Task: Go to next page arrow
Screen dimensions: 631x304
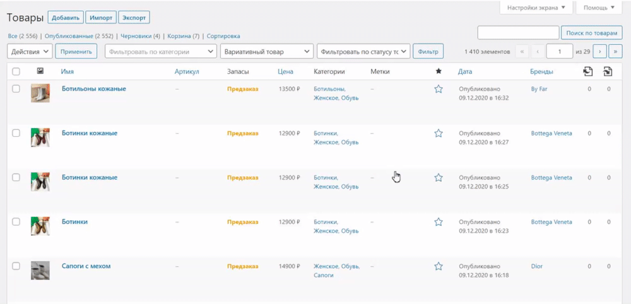Action: tap(601, 51)
